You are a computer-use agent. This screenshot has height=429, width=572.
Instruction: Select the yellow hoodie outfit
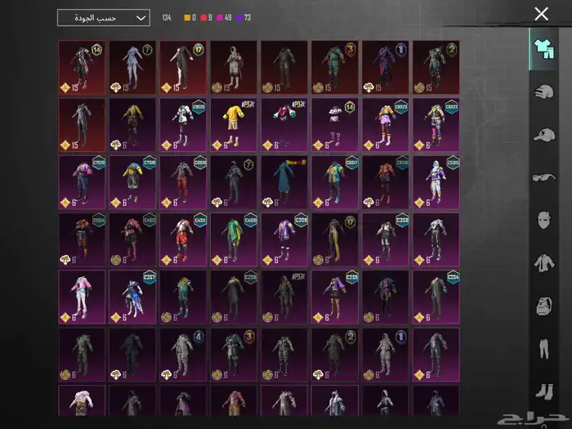click(234, 126)
